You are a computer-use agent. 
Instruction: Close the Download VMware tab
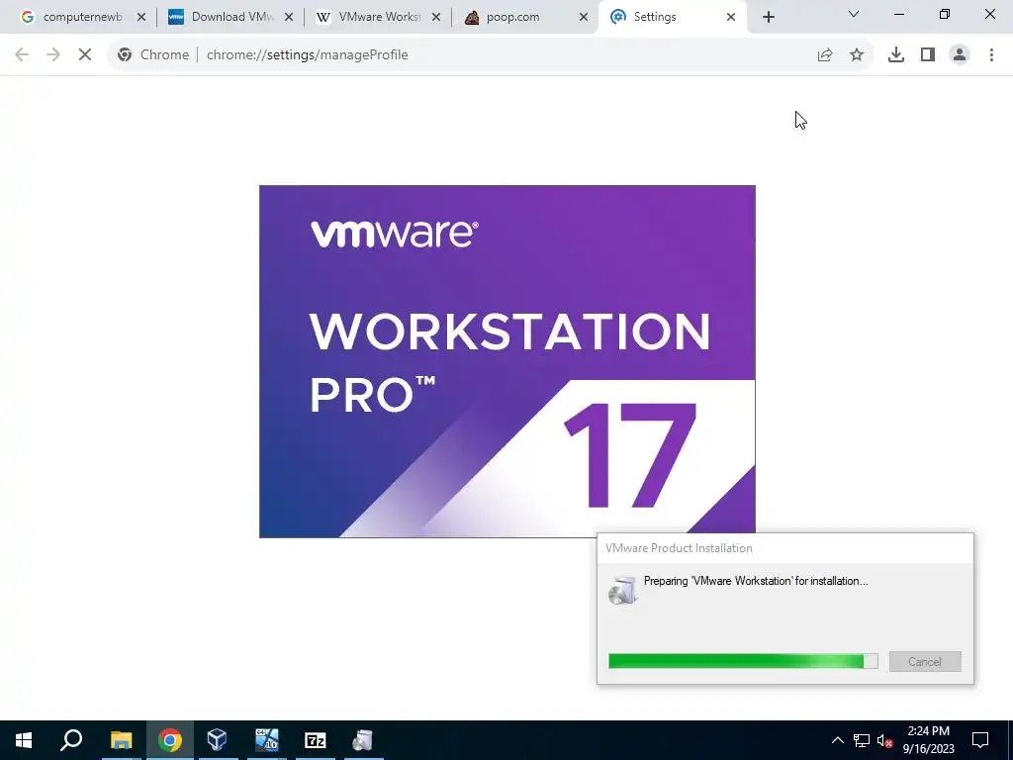coord(289,17)
